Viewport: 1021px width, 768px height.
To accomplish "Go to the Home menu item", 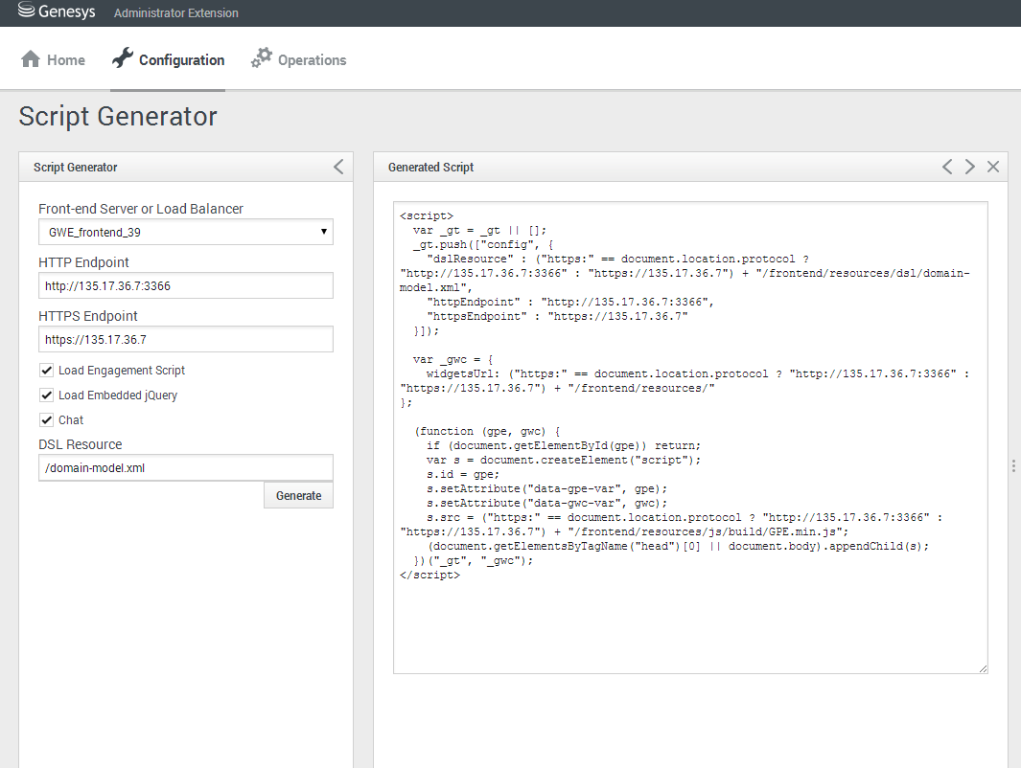I will 65,60.
